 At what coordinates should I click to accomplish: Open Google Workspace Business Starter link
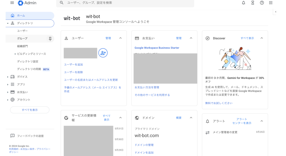[x=157, y=48]
